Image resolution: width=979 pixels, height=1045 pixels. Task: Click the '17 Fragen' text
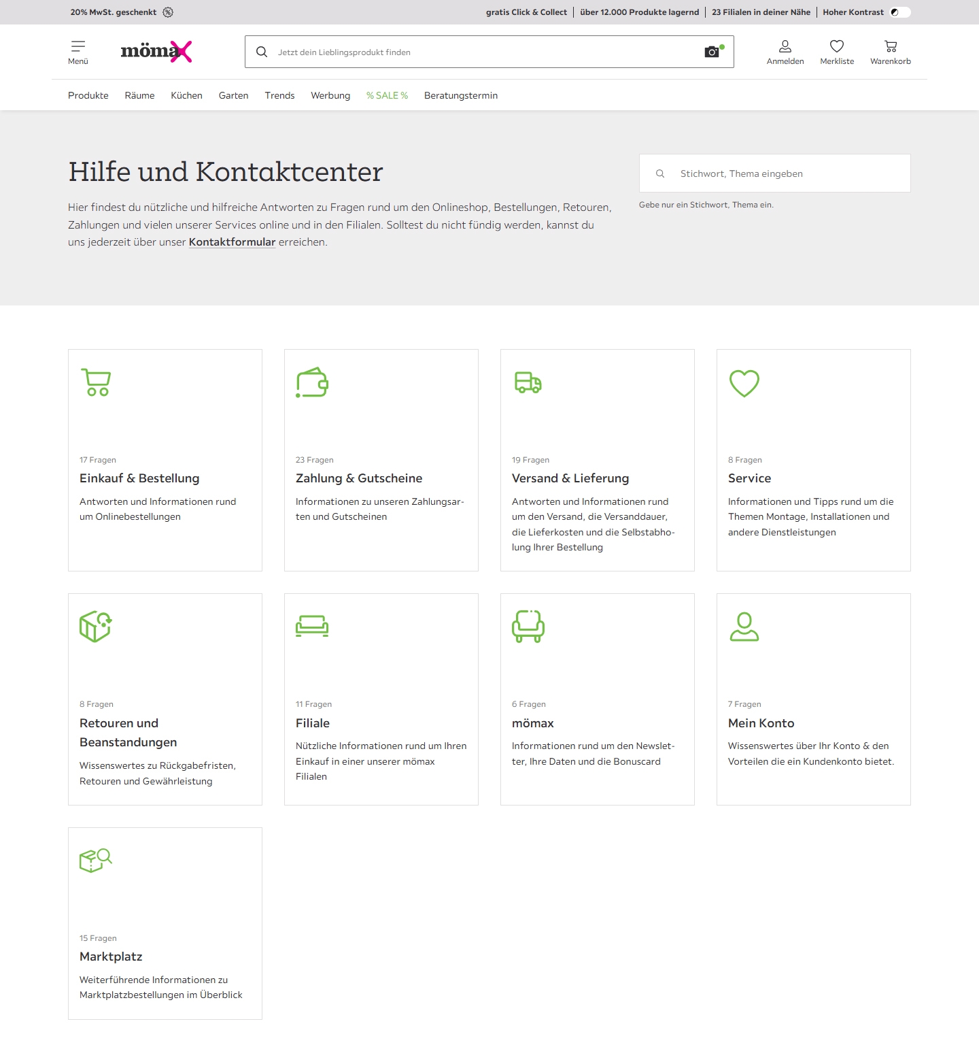pos(98,460)
